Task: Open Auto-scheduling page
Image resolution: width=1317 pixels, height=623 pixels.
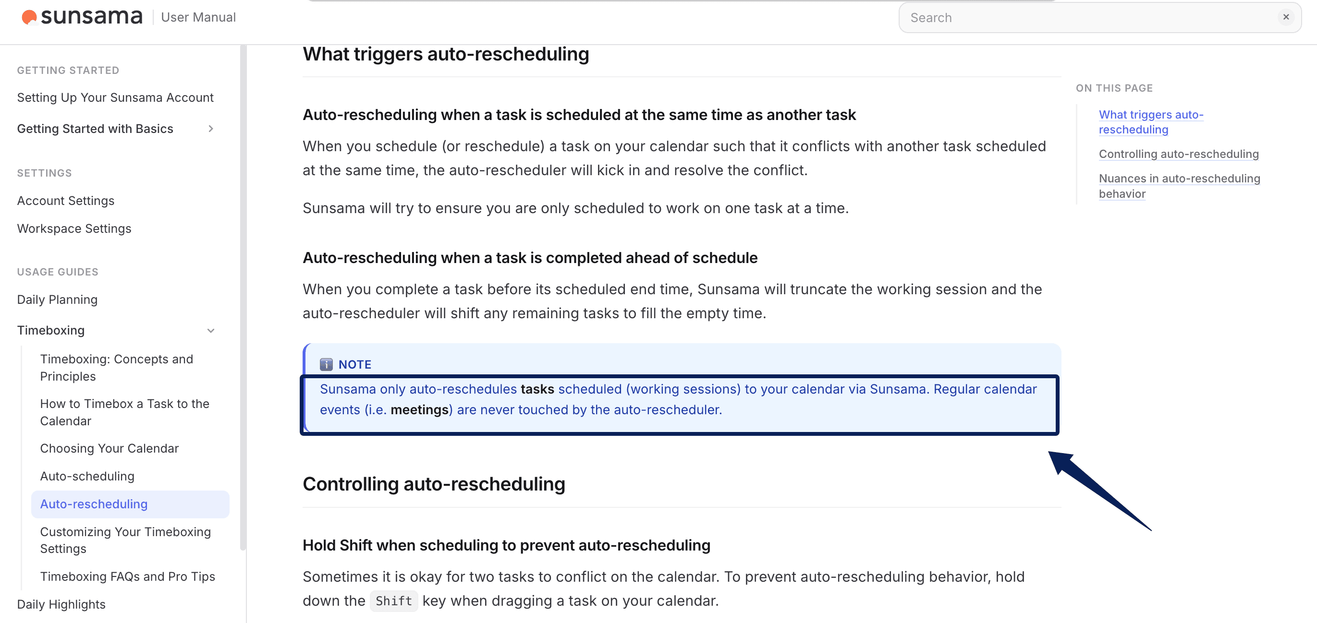Action: pyautogui.click(x=87, y=476)
